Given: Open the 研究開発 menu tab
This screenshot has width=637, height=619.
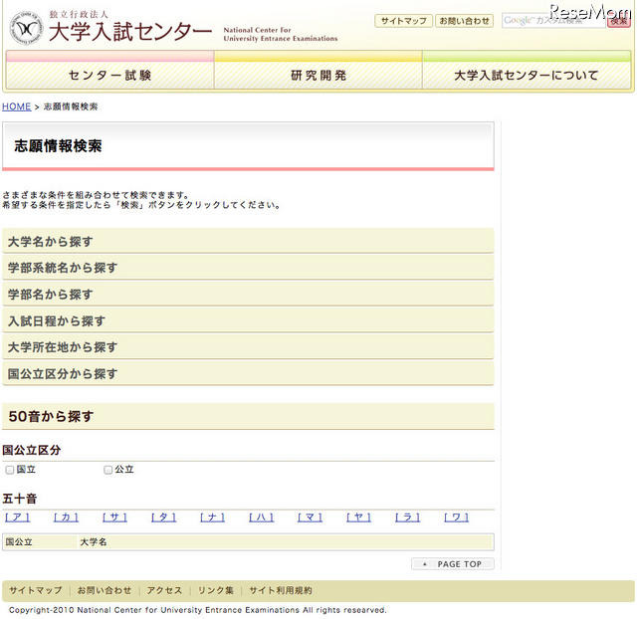Looking at the screenshot, I should coord(318,76).
